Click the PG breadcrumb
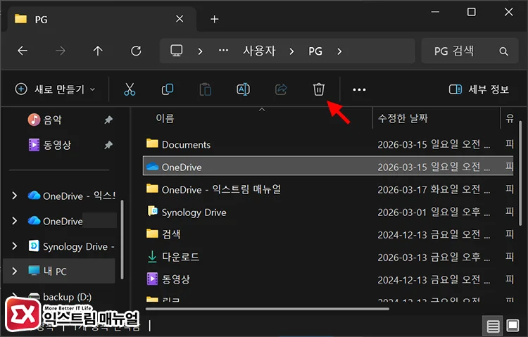This screenshot has width=528, height=337. pos(315,51)
